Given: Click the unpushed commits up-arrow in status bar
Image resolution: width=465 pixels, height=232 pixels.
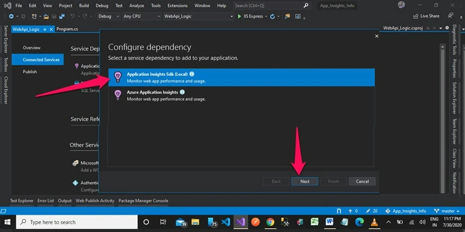Looking at the screenshot, I should [x=350, y=211].
